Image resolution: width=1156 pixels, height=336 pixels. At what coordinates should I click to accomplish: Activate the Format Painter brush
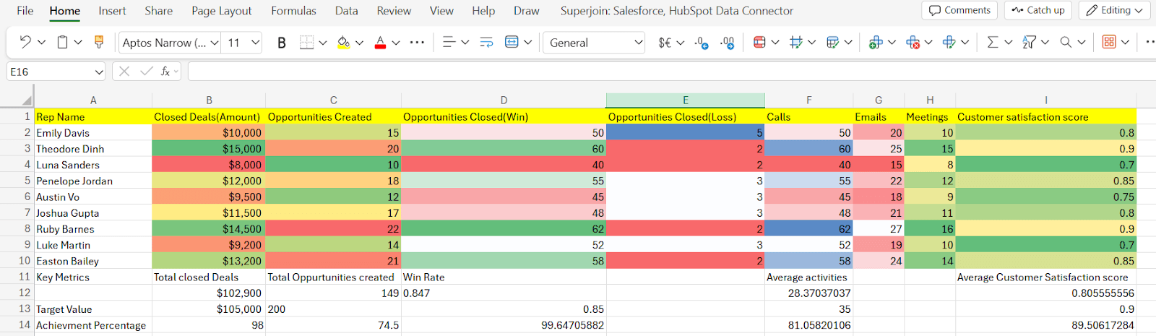(x=99, y=43)
